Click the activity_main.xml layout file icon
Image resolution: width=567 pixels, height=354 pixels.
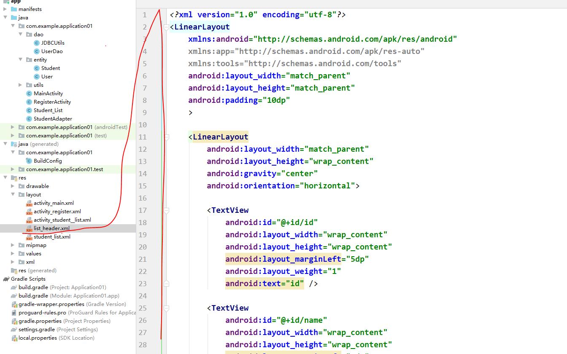tap(29, 203)
